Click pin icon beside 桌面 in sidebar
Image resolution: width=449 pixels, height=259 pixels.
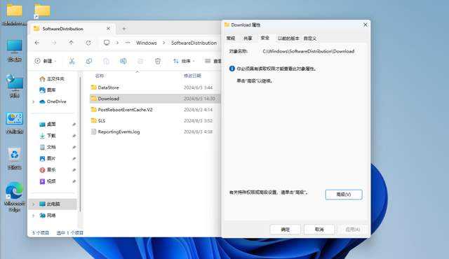point(74,124)
